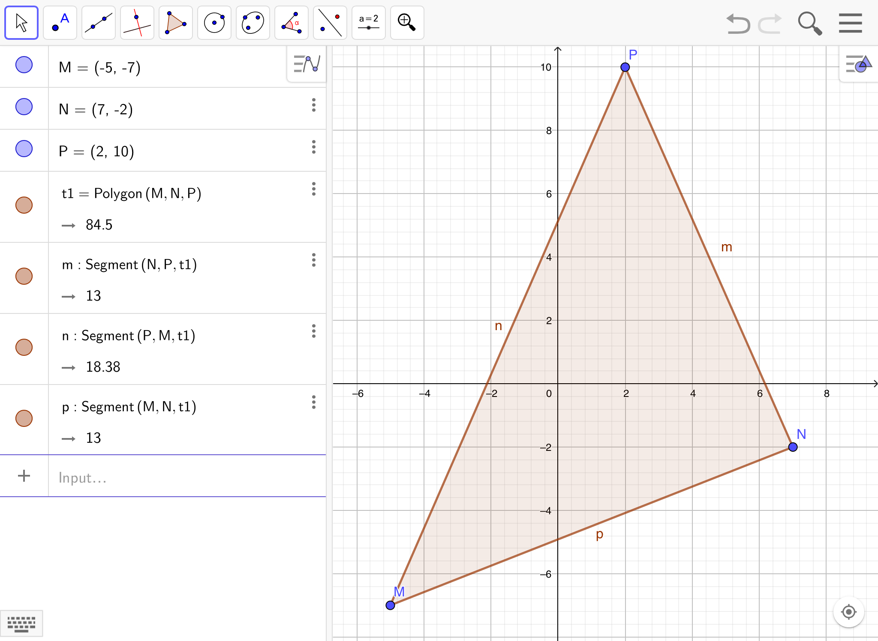878x641 pixels.
Task: Pick the Polygon tool
Action: tap(176, 23)
